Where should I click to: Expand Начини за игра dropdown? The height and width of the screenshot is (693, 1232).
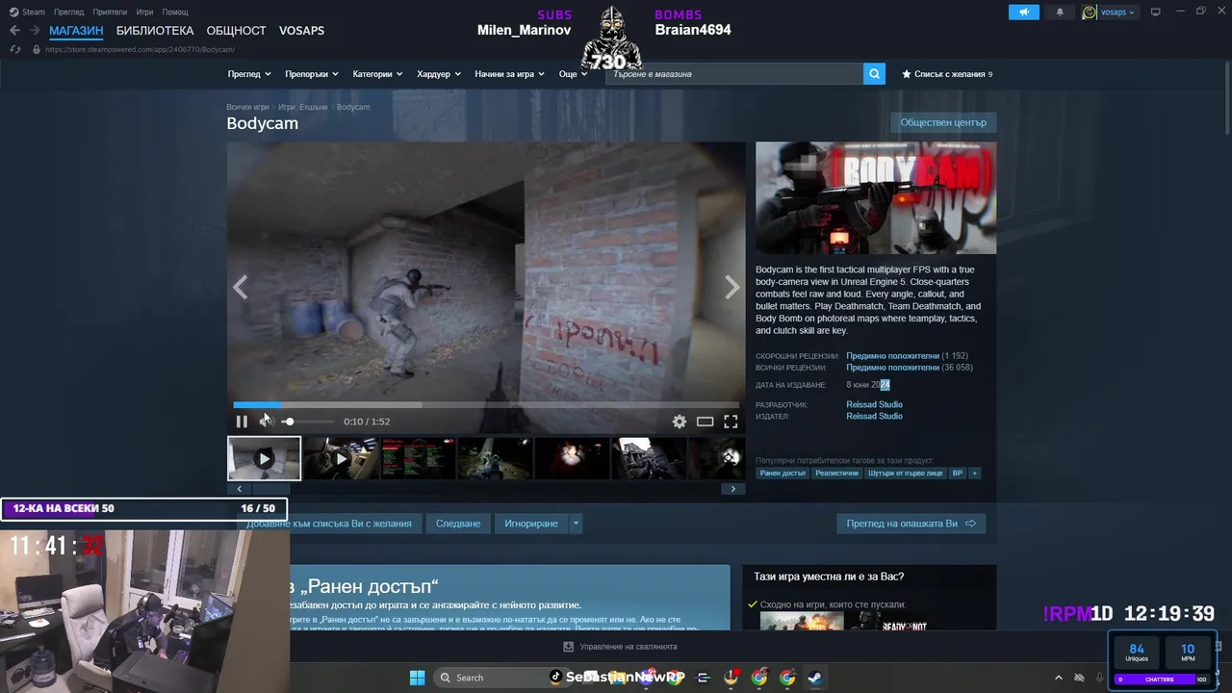click(x=509, y=74)
